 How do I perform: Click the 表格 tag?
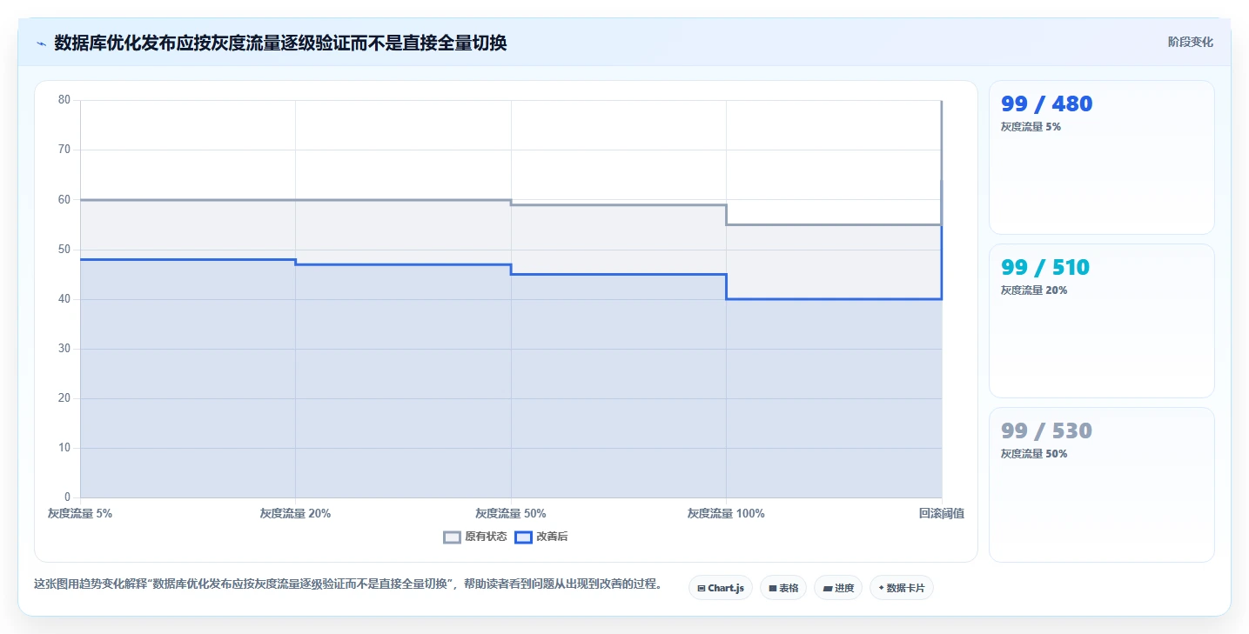(783, 588)
